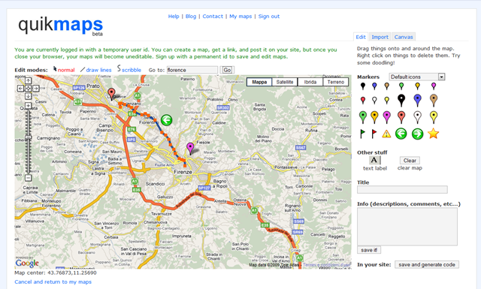This screenshot has width=481, height=289.
Task: Open the Default icons markers dropdown
Action: 416,77
